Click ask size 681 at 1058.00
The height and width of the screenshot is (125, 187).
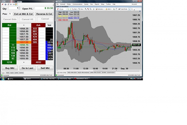coord(35,31)
